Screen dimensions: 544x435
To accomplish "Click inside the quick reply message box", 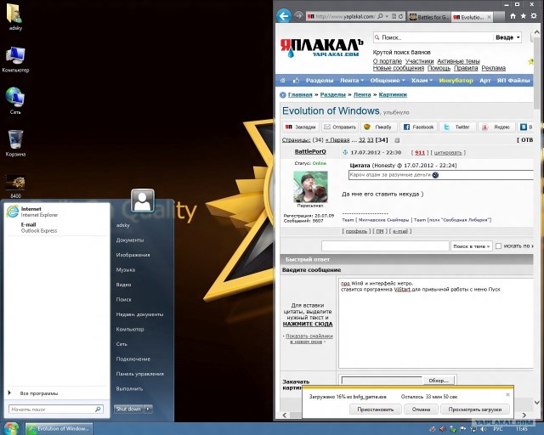I will (x=436, y=323).
